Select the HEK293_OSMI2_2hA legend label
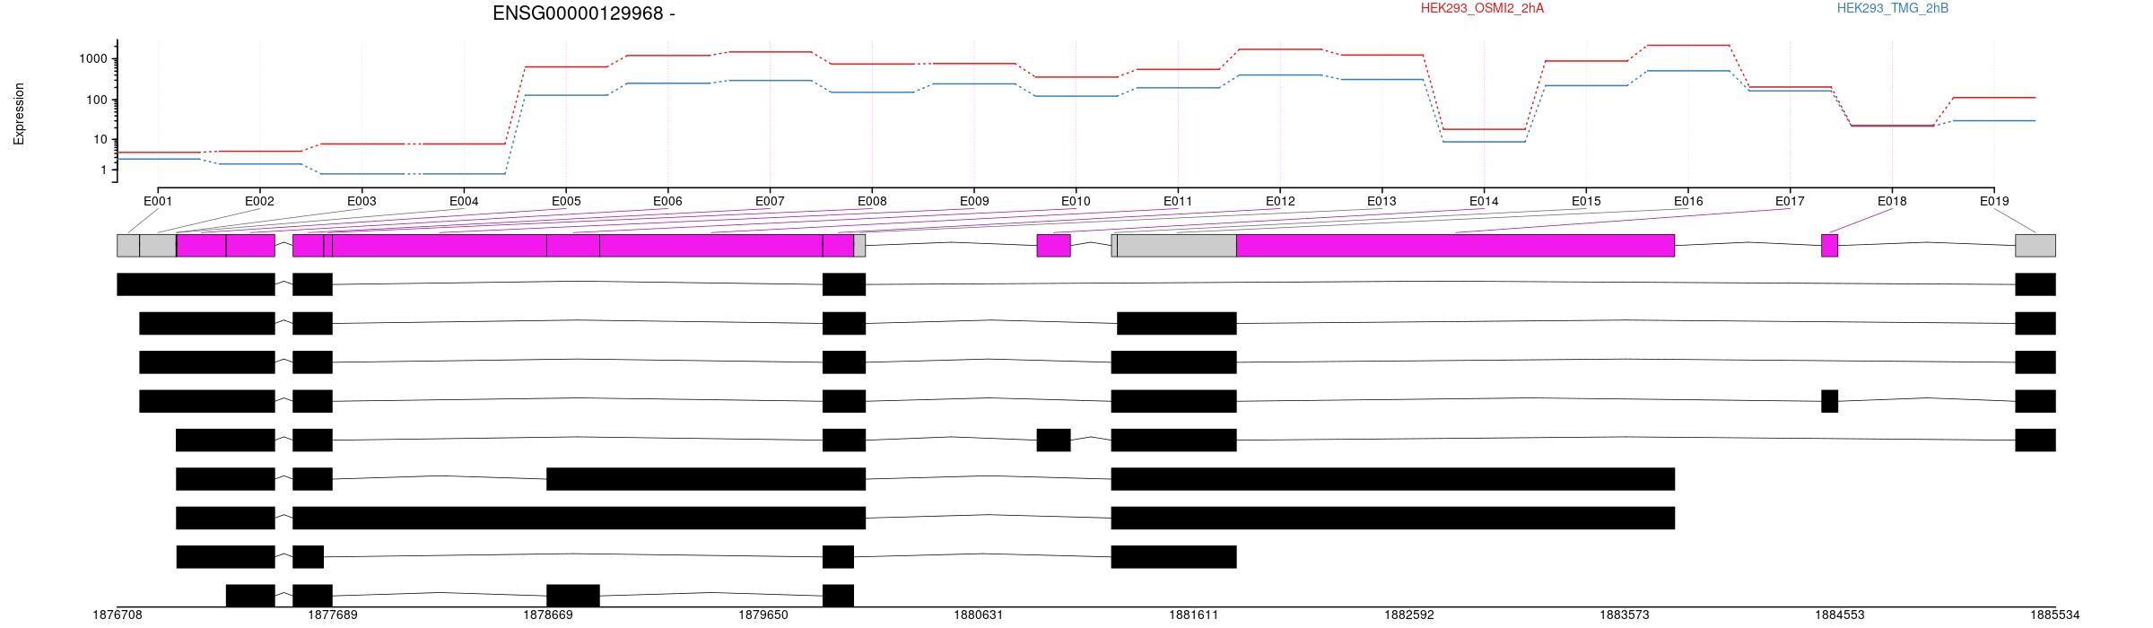This screenshot has height=628, width=2153. pyautogui.click(x=1482, y=8)
